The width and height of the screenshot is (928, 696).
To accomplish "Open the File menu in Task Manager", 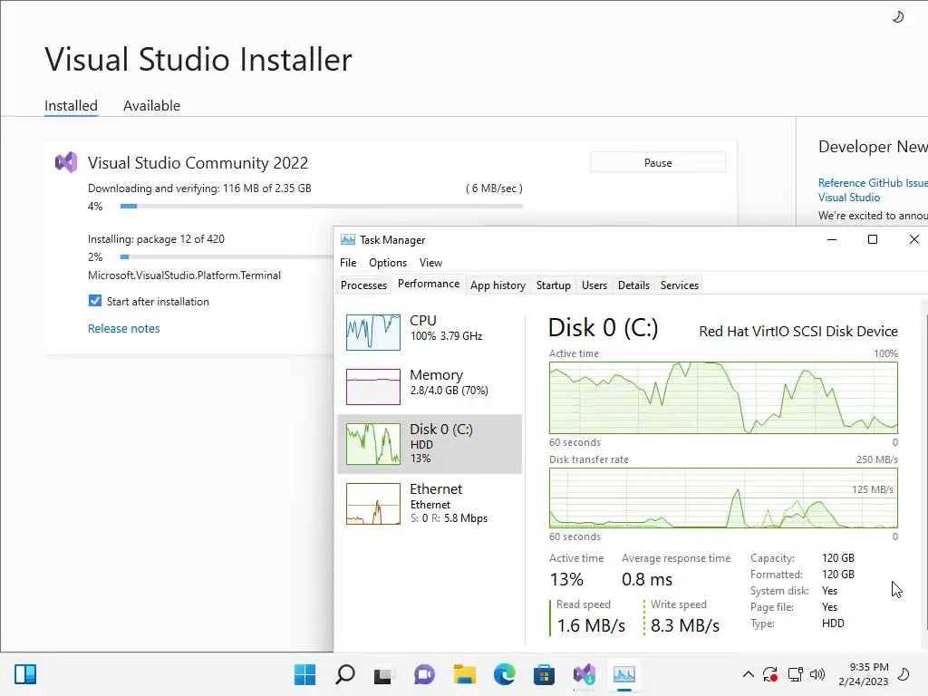I will tap(348, 262).
